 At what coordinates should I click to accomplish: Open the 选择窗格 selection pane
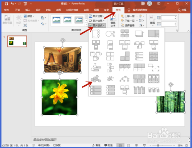[128, 25]
